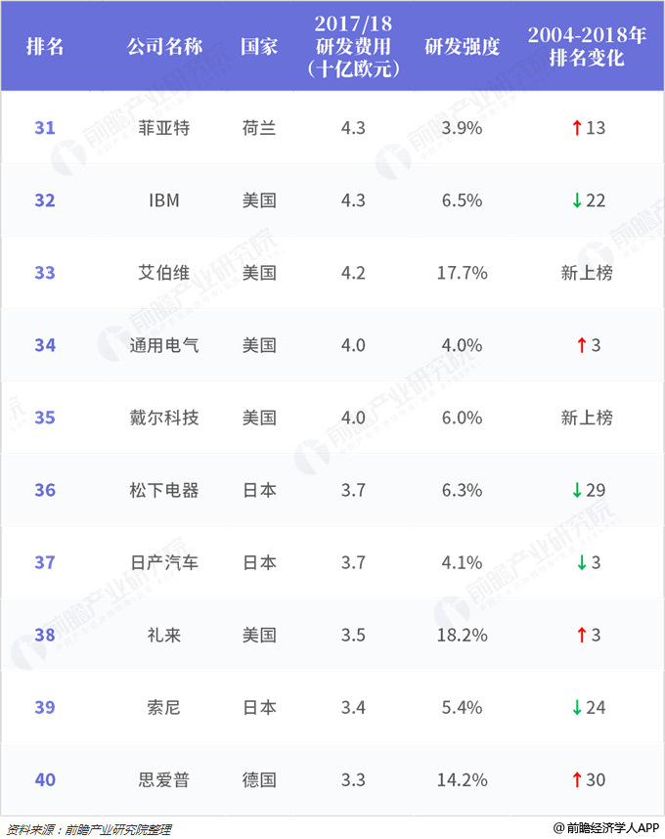Select company name 思爱普
Image resolution: width=665 pixels, height=839 pixels.
pos(164,779)
